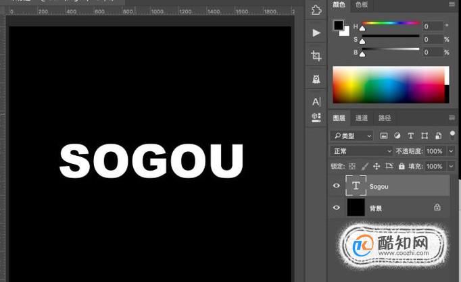Image resolution: width=461 pixels, height=282 pixels.
Task: Expand the 填充 fill slider arrow
Action: pyautogui.click(x=451, y=167)
